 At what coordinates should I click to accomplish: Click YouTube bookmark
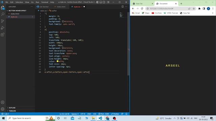[x=157, y=13]
